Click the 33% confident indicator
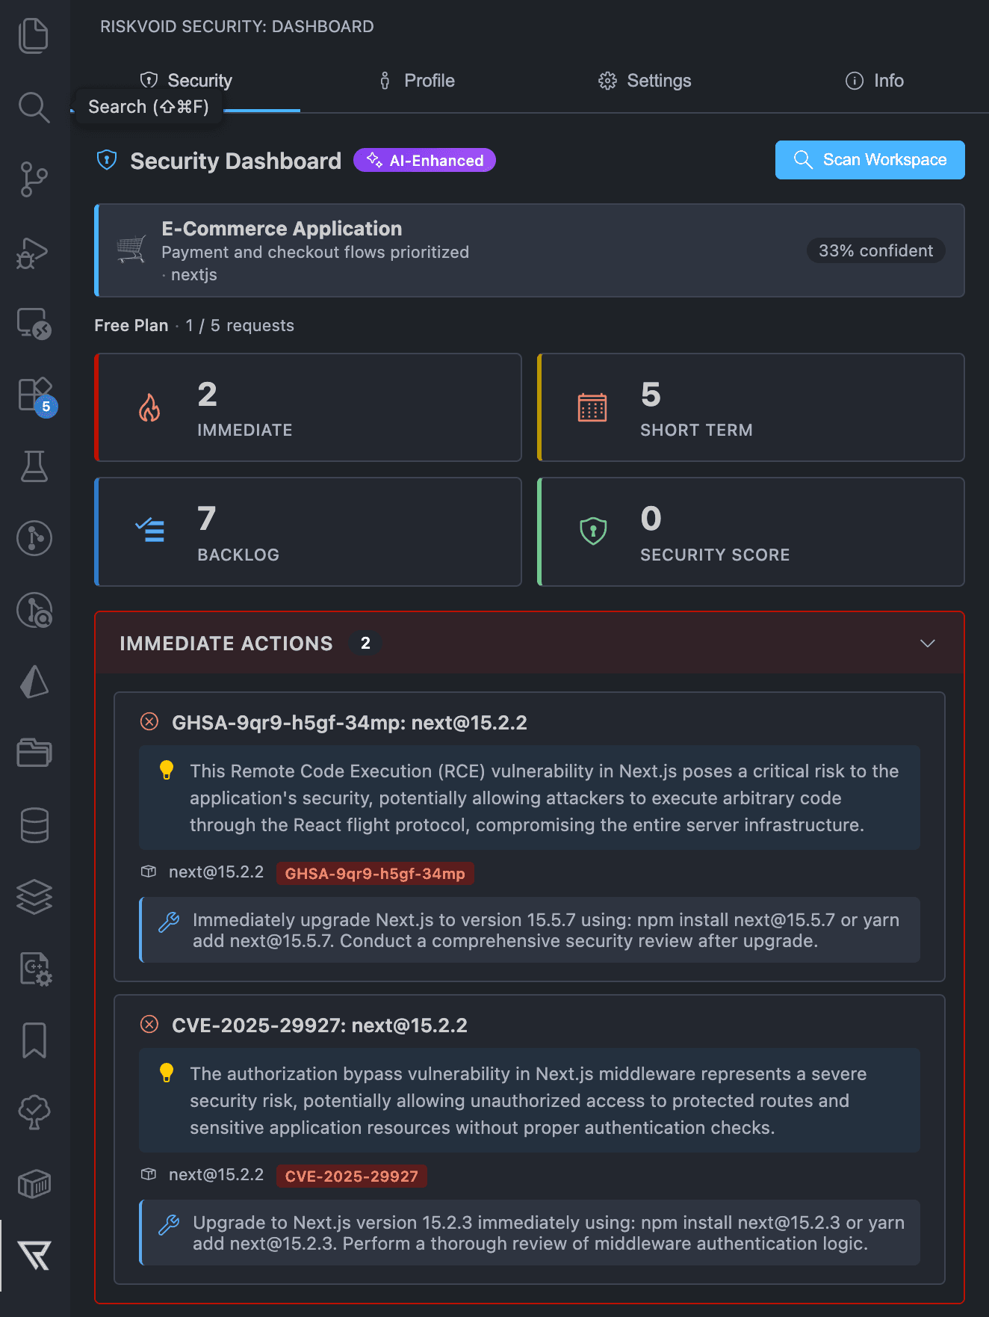Screen dimensions: 989x1317 point(875,250)
